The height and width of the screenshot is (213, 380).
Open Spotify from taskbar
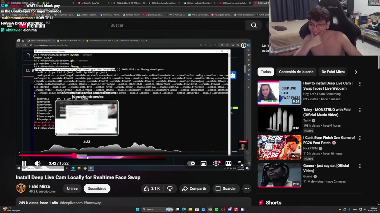pyautogui.click(x=216, y=209)
